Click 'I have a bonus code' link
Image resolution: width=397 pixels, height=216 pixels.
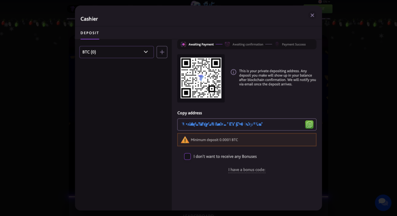[x=247, y=170]
